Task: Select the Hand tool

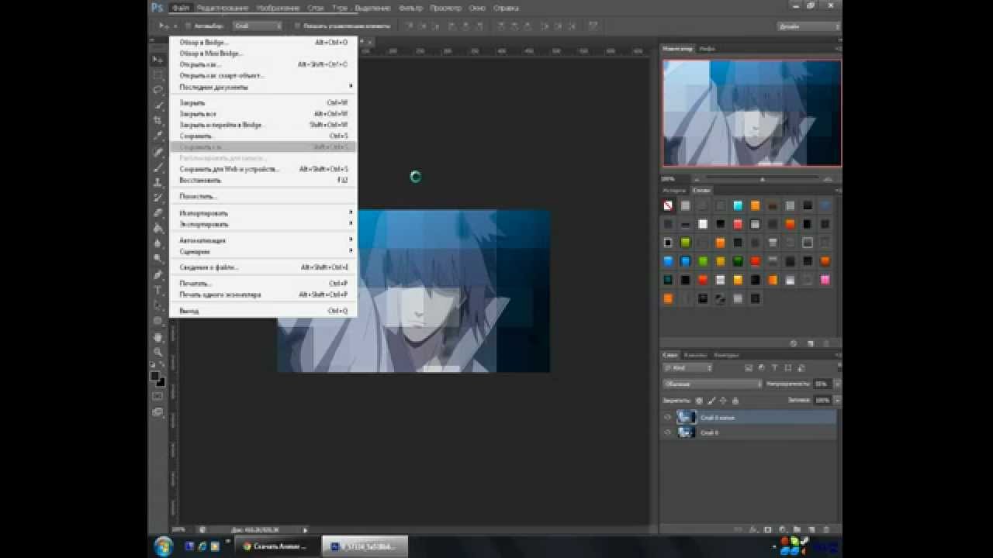Action: point(158,336)
